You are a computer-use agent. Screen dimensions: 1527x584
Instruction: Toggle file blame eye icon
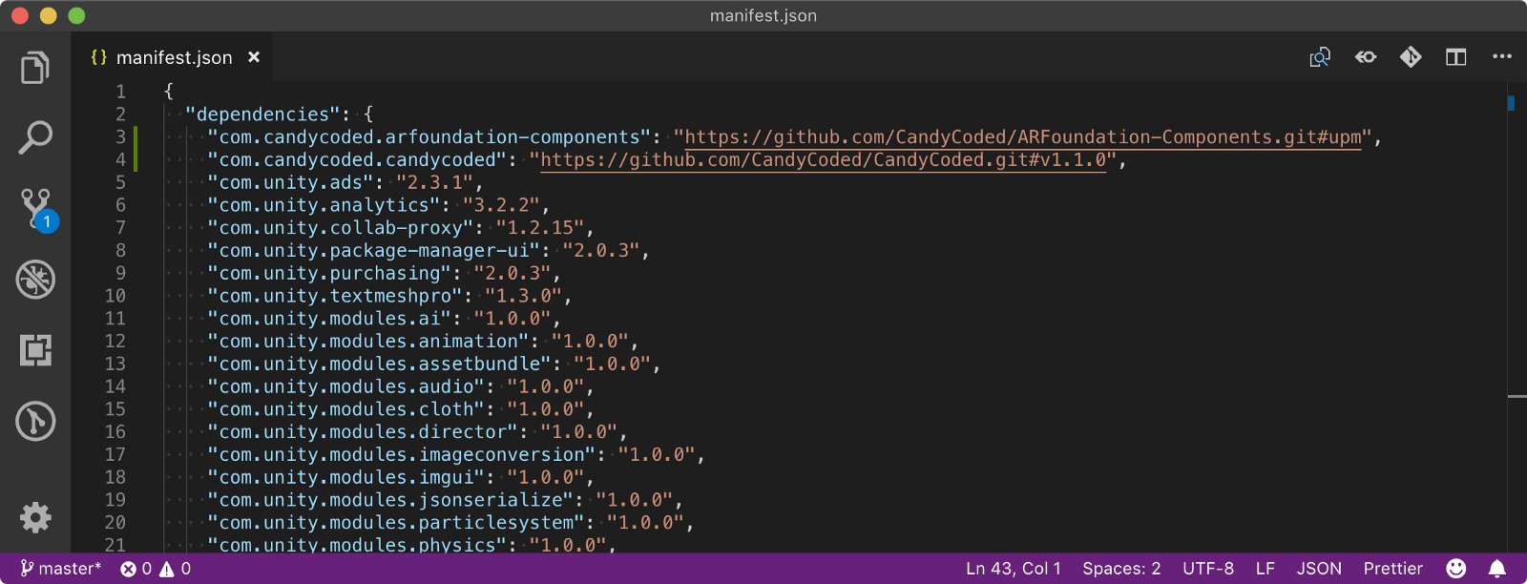[1366, 57]
